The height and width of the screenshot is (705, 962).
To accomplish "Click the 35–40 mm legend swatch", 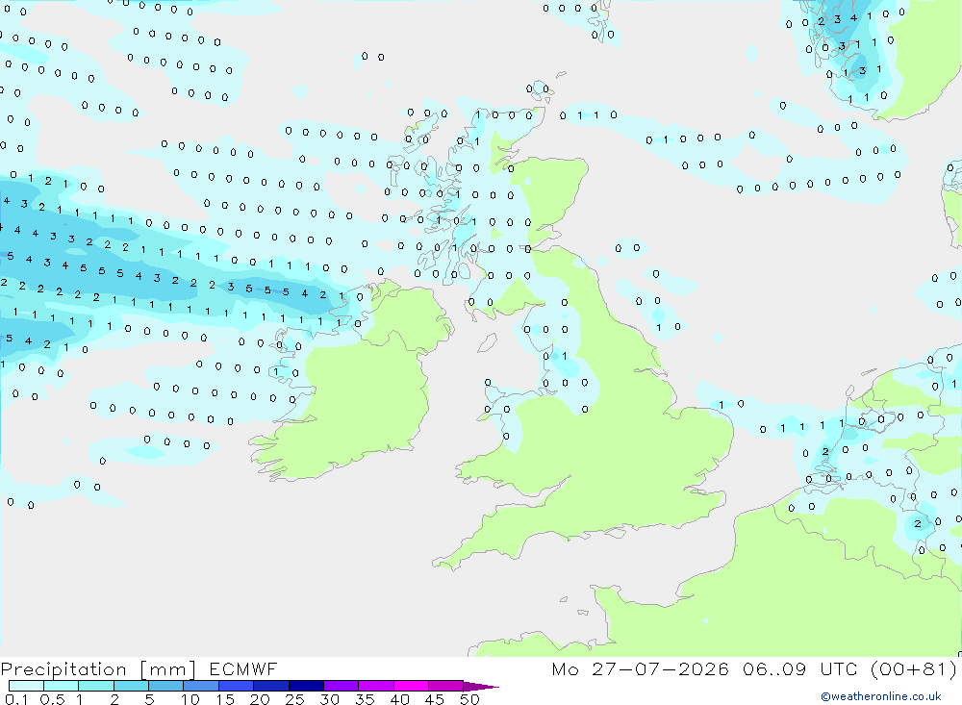I will tap(375, 686).
